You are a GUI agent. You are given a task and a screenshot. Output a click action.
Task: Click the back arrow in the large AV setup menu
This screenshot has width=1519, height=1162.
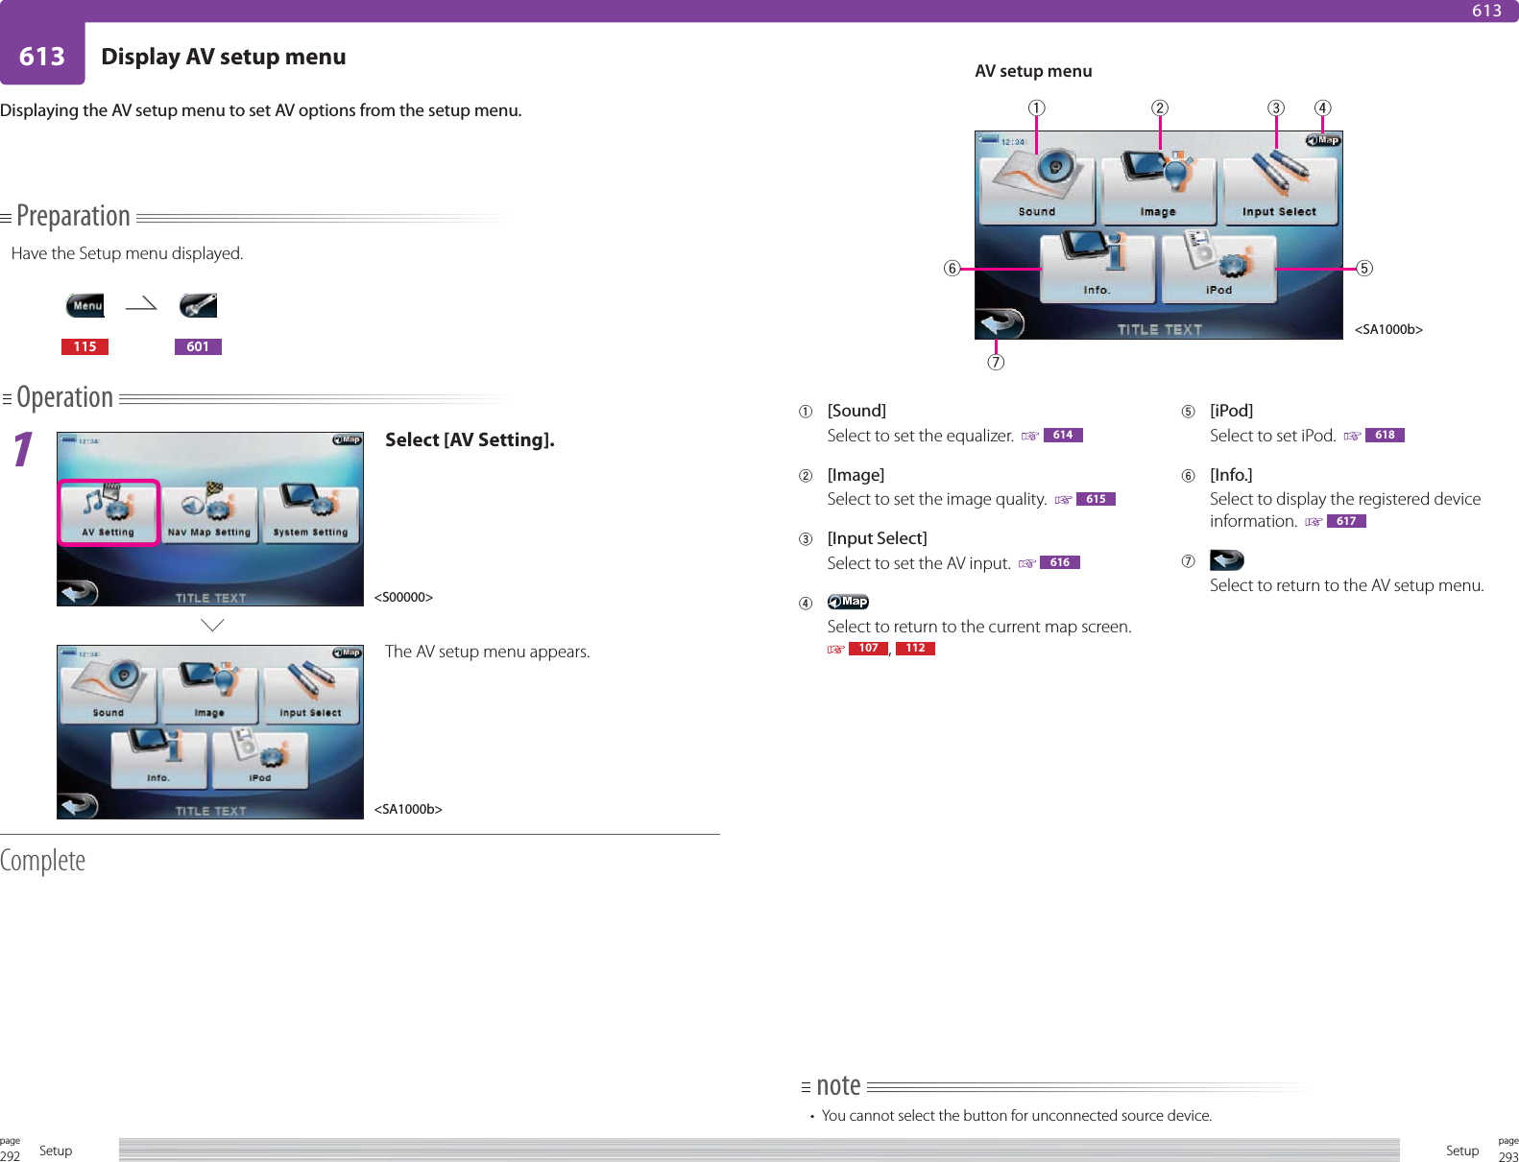pos(1001,322)
